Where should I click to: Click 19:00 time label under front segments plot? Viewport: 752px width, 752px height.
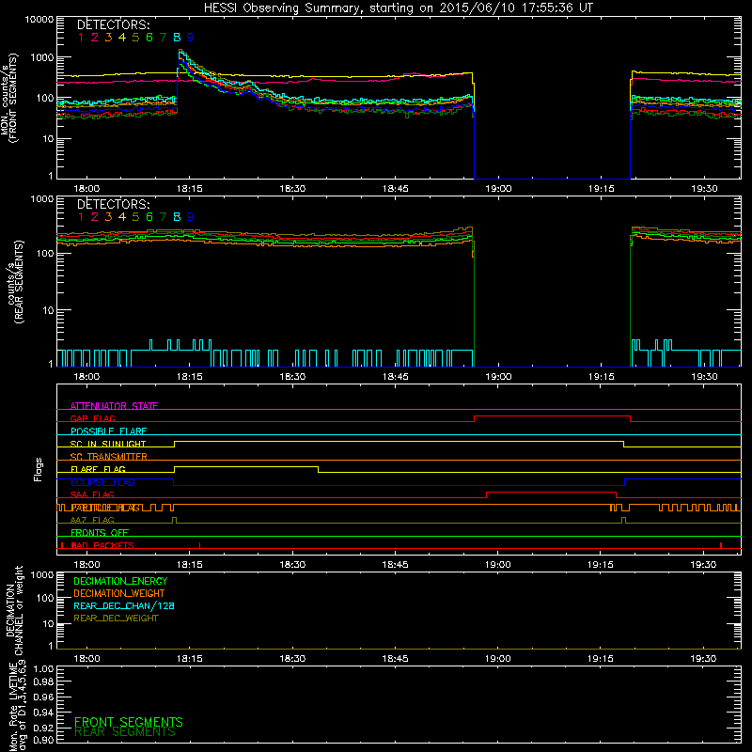(x=498, y=189)
